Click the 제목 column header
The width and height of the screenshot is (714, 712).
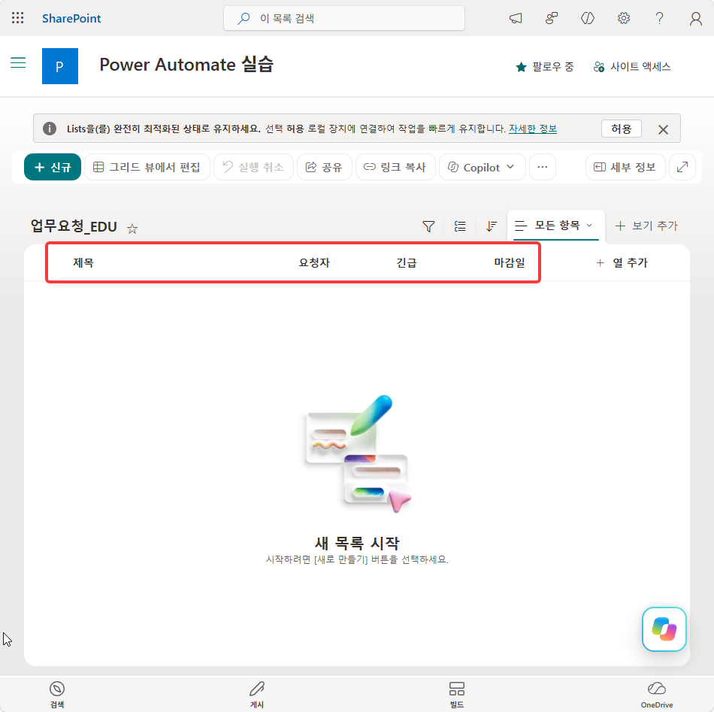[83, 263]
